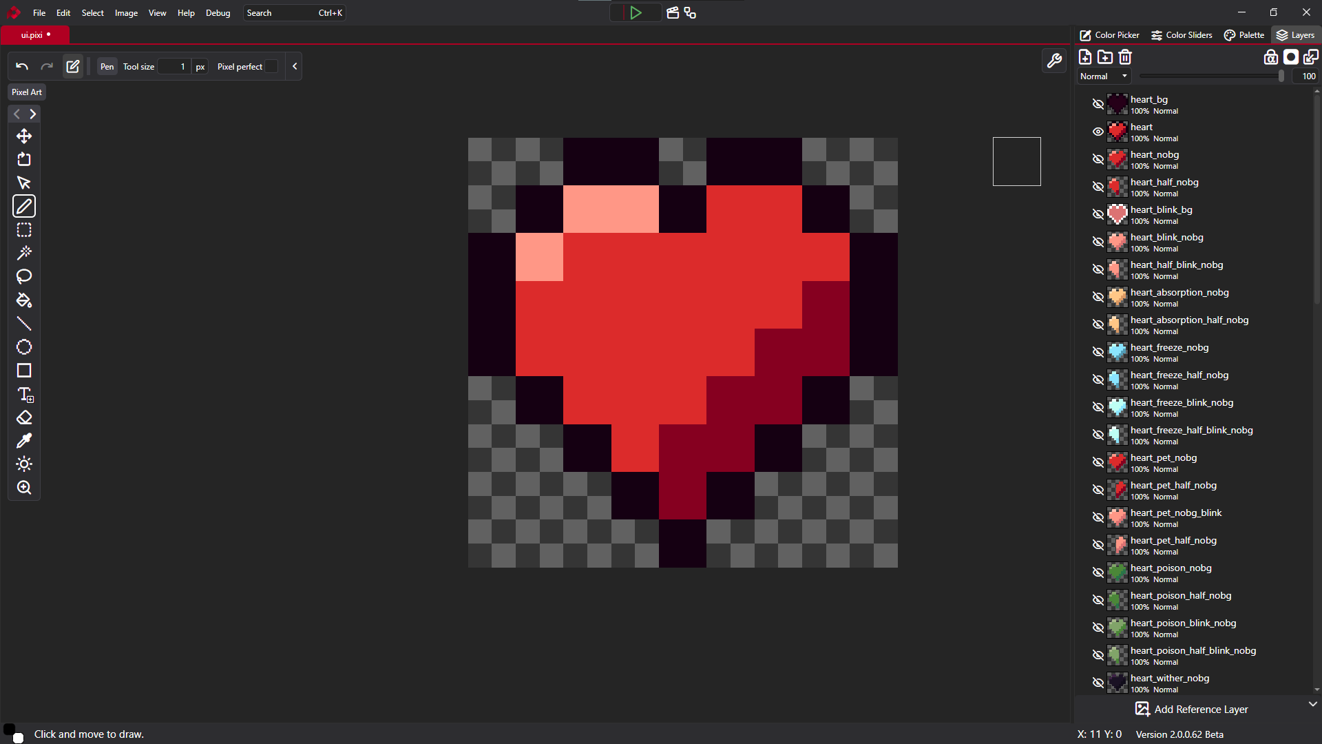Select the heart_wither_nobg layer thumbnail
The height and width of the screenshot is (744, 1322).
click(x=1117, y=683)
